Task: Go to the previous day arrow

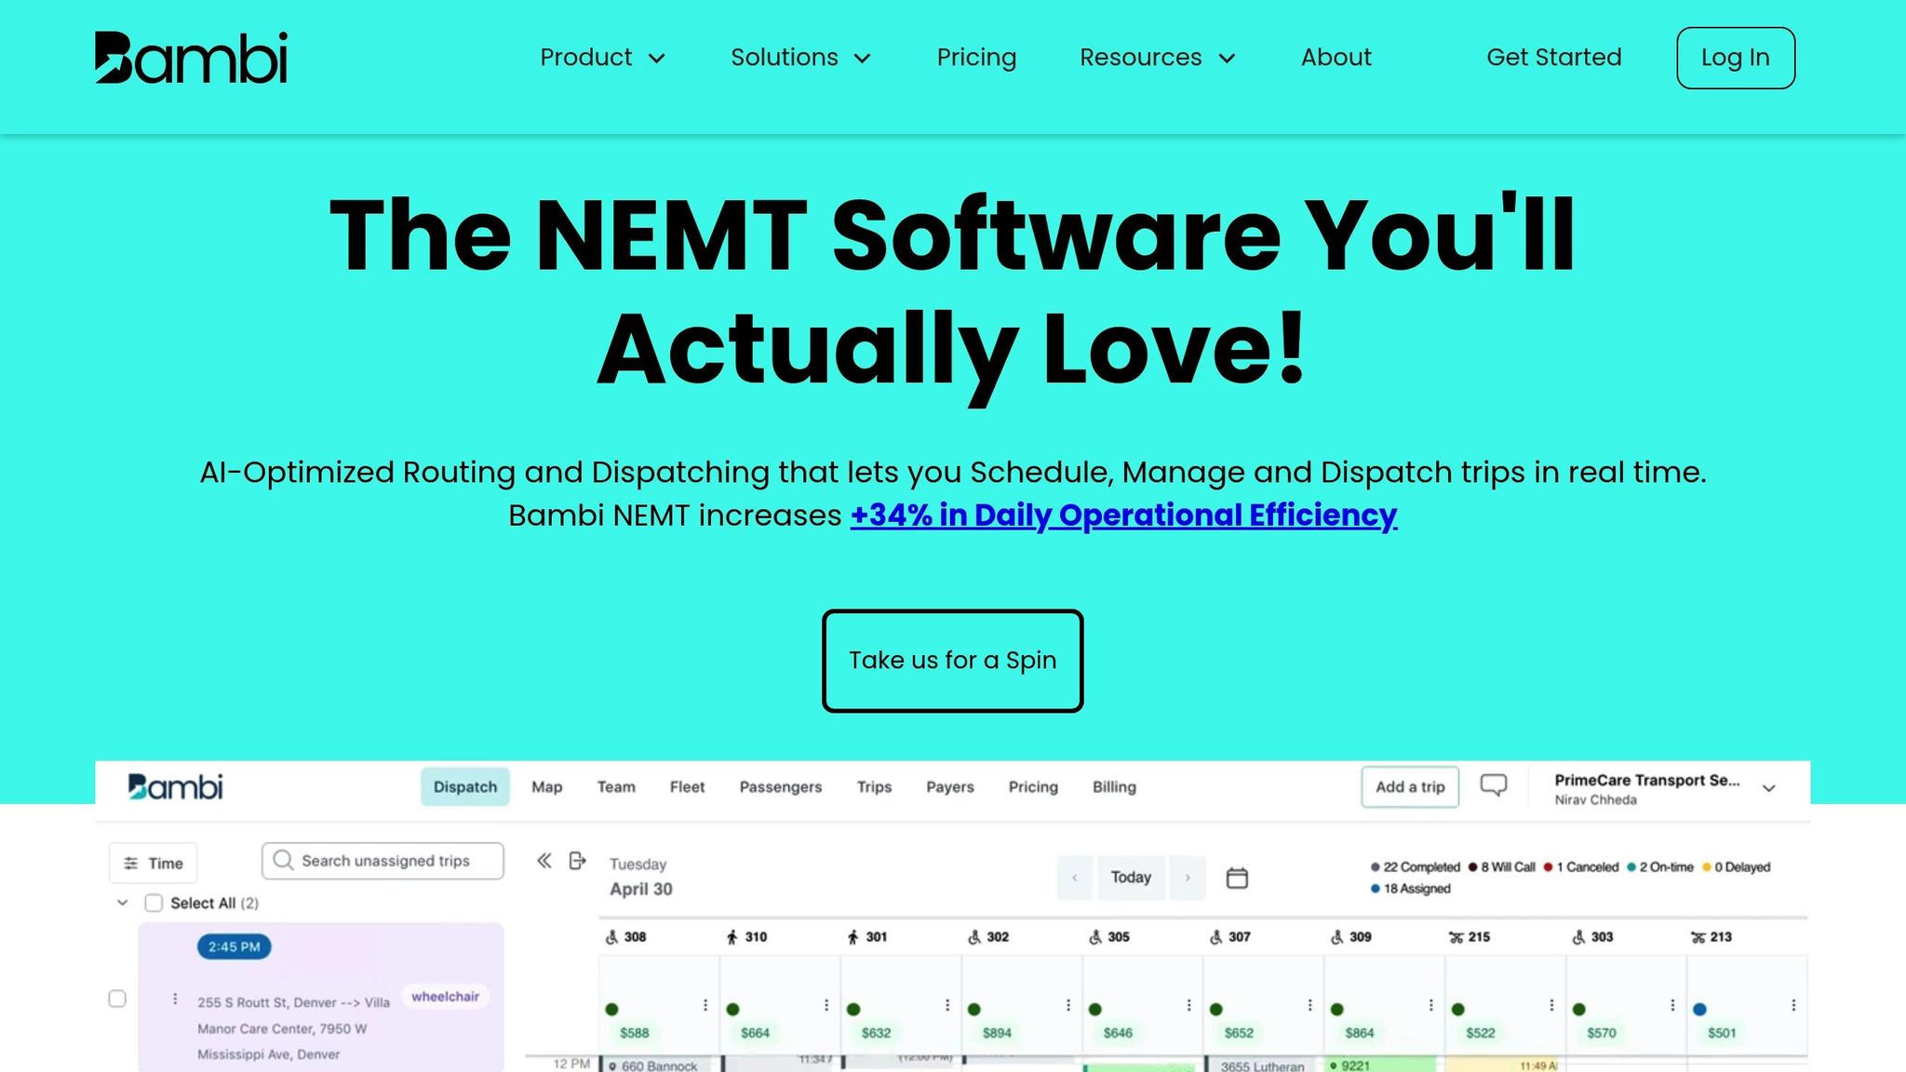Action: (1075, 878)
